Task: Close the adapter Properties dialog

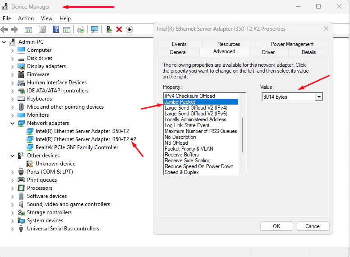Action: point(326,28)
